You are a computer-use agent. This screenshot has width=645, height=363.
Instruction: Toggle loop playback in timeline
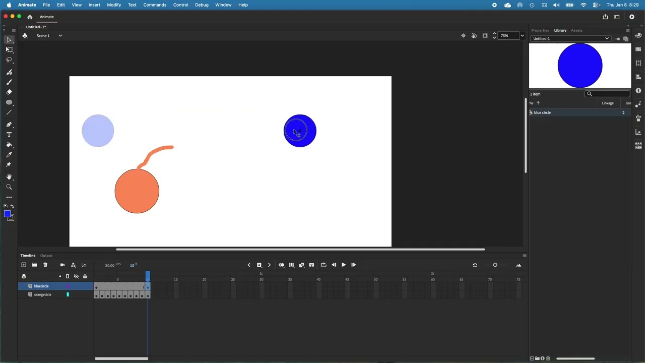pos(324,265)
